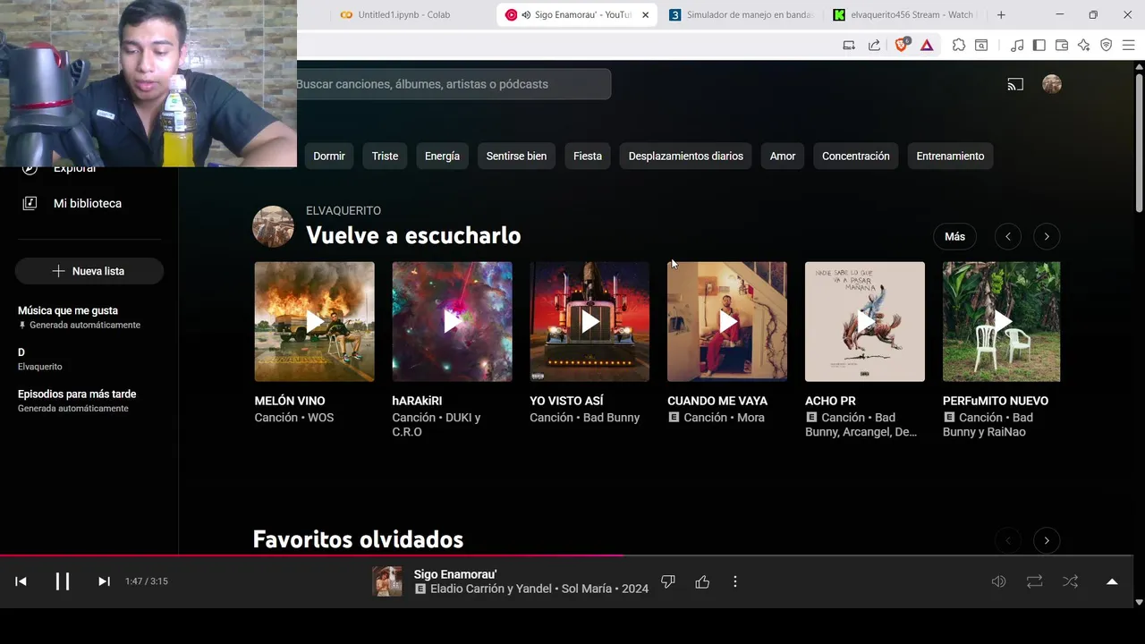Click the Eladio Carrión artist link

[471, 589]
